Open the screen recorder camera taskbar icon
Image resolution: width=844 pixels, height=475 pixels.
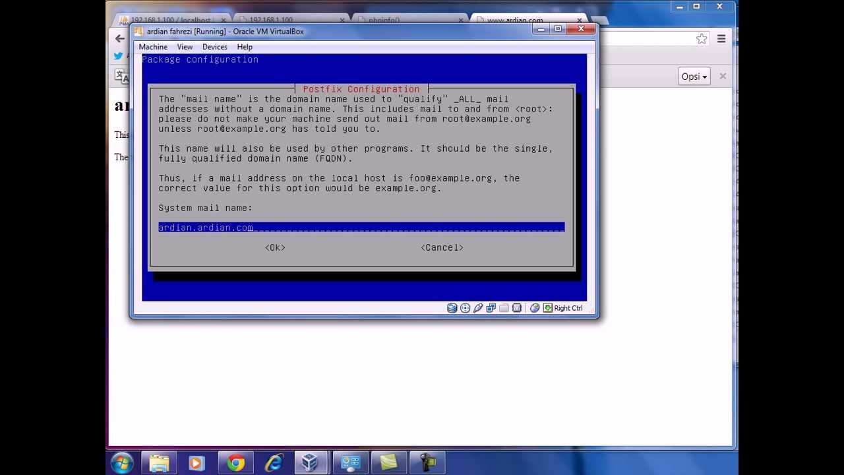[x=427, y=463]
